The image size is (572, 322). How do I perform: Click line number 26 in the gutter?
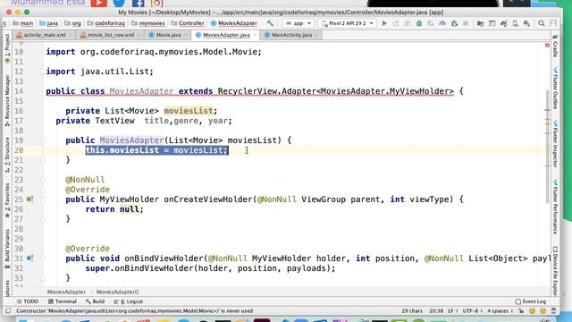19,209
